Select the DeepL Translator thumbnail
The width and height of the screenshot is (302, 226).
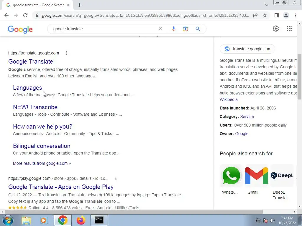[282, 175]
